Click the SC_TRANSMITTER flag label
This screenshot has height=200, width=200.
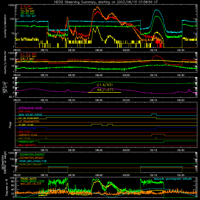click(29, 121)
